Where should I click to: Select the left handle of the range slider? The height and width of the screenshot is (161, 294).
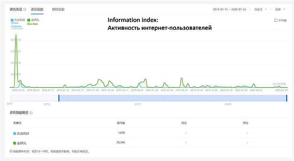tap(59, 98)
